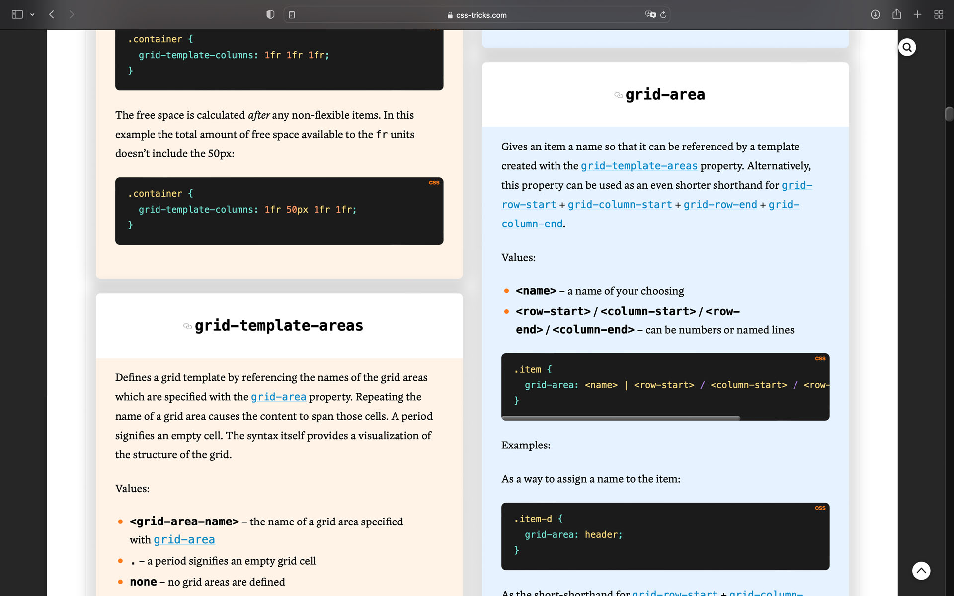Click the 'none' value bullet text
The height and width of the screenshot is (596, 954).
coord(207,582)
